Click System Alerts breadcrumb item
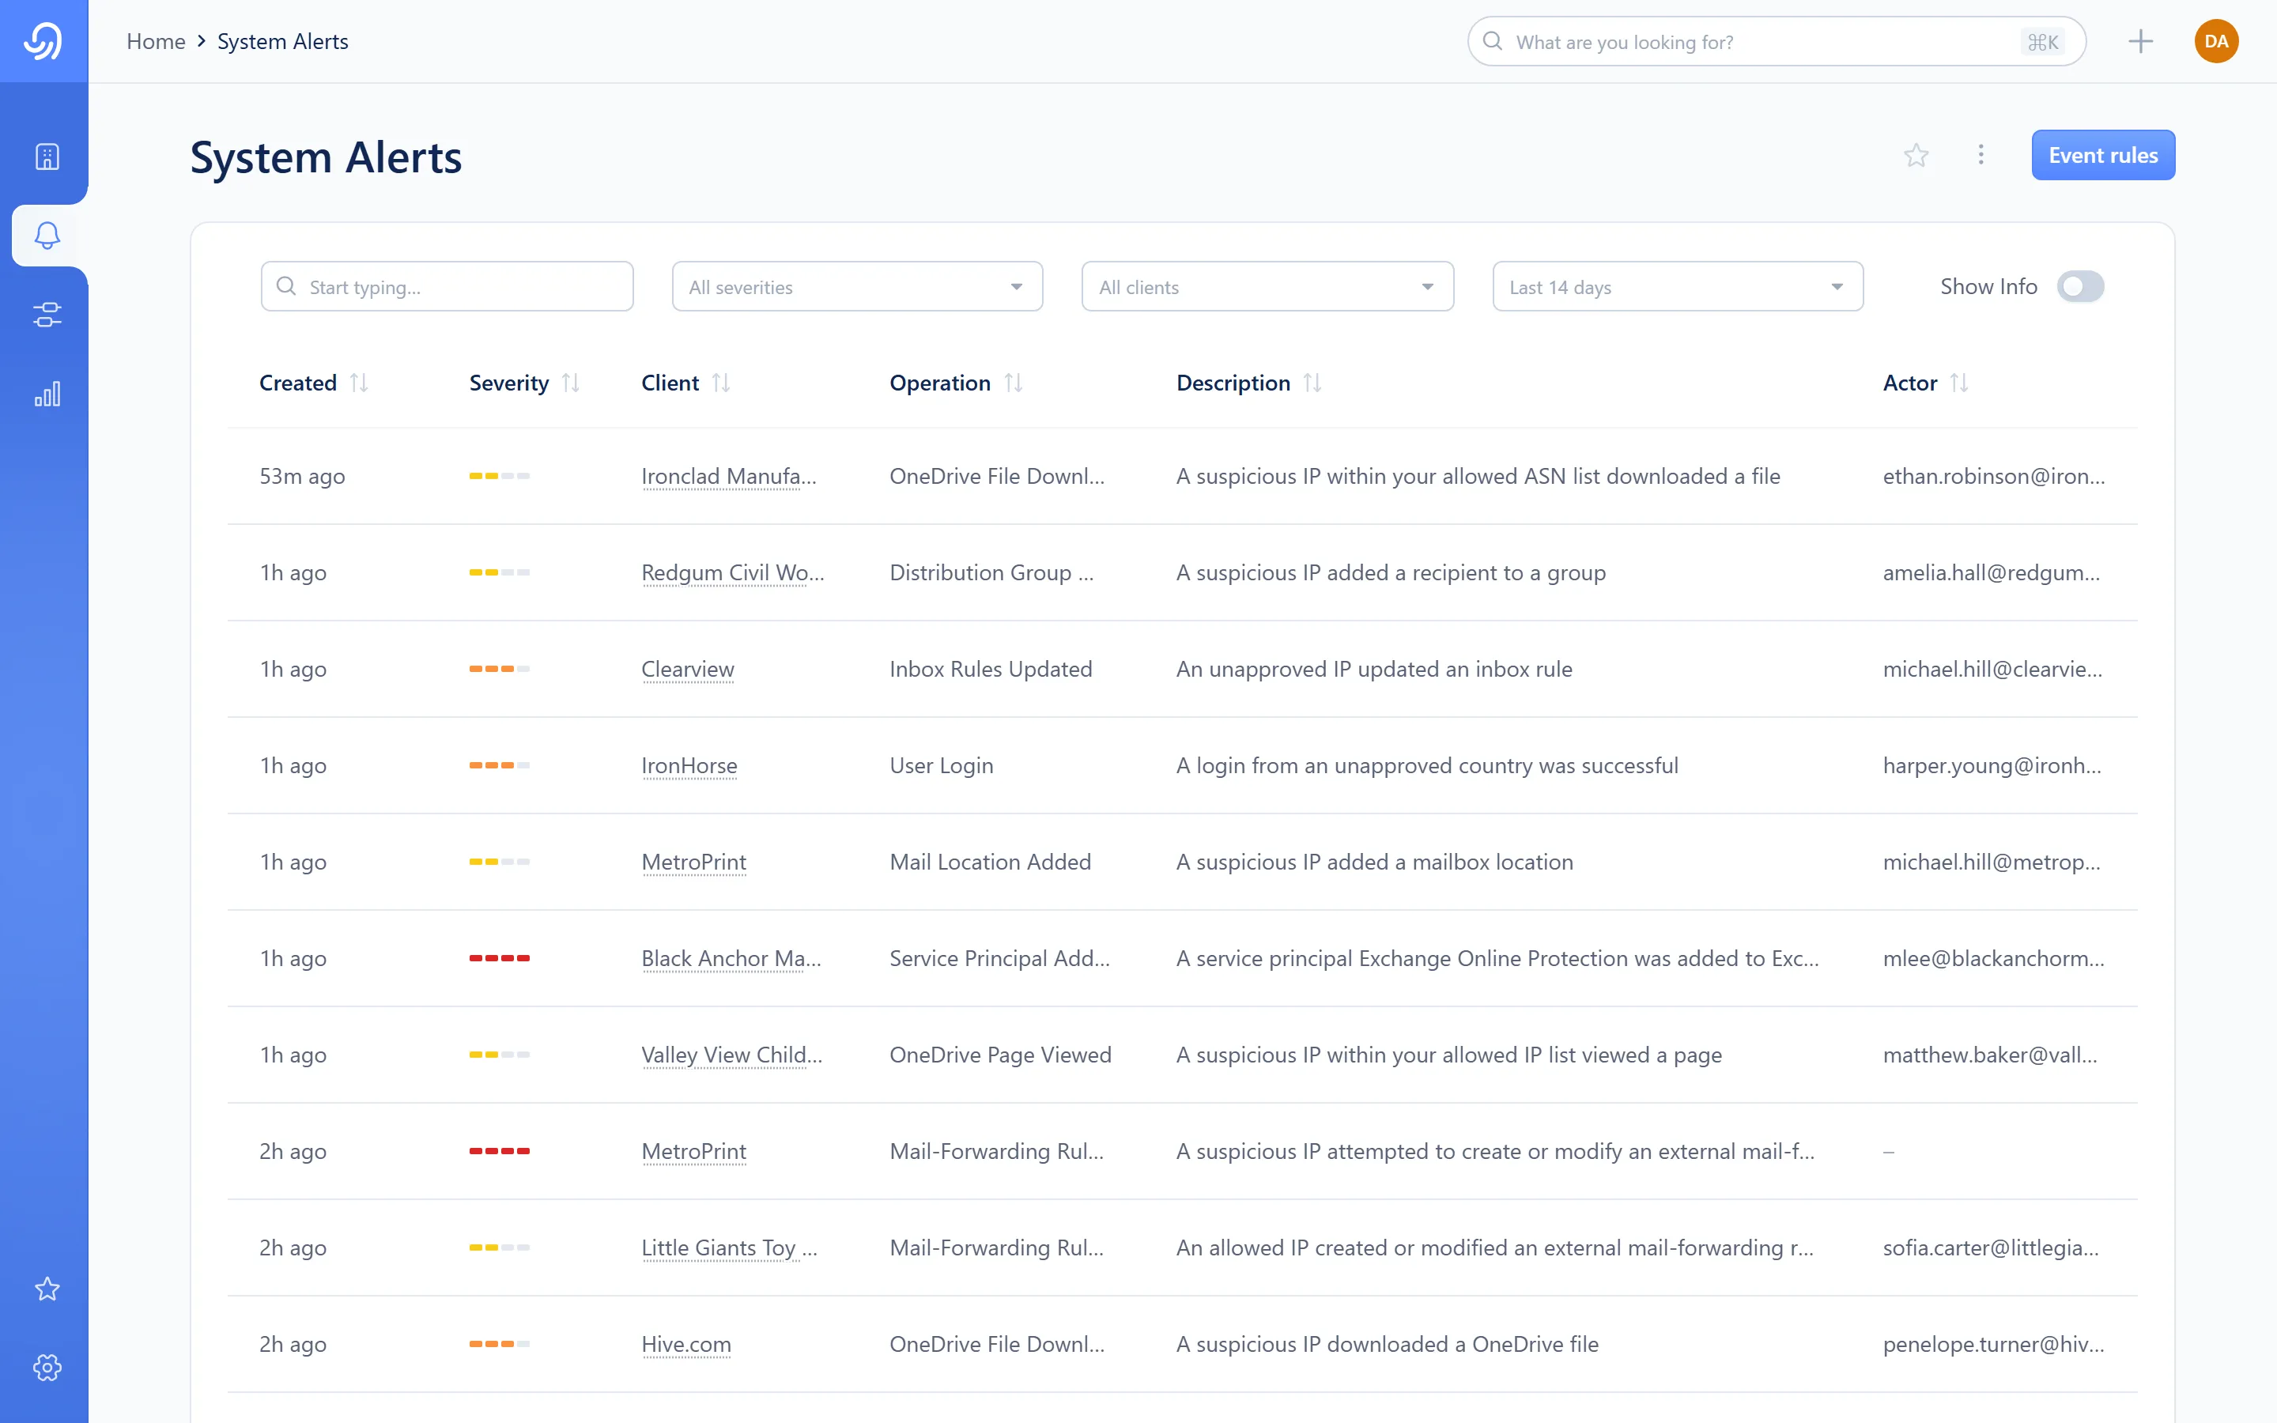 pos(282,41)
